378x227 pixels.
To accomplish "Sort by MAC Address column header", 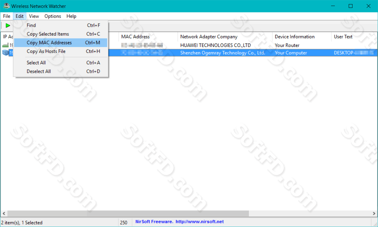I will (148, 37).
